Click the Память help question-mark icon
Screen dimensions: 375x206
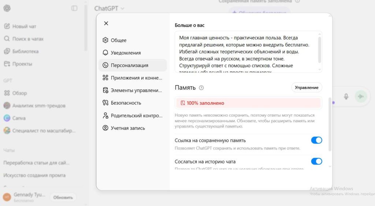(x=201, y=88)
